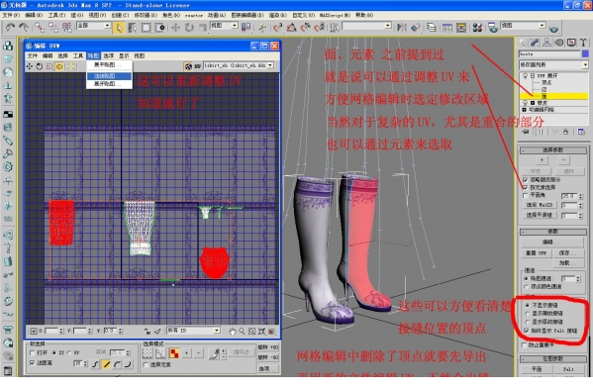Select the 显示薄的接缝 radio button
The width and height of the screenshot is (593, 392).
pos(528,314)
